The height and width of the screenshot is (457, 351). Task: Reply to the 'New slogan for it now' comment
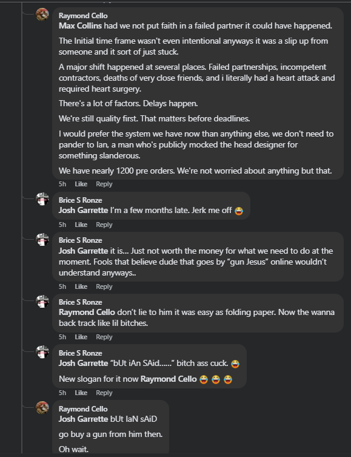(104, 393)
